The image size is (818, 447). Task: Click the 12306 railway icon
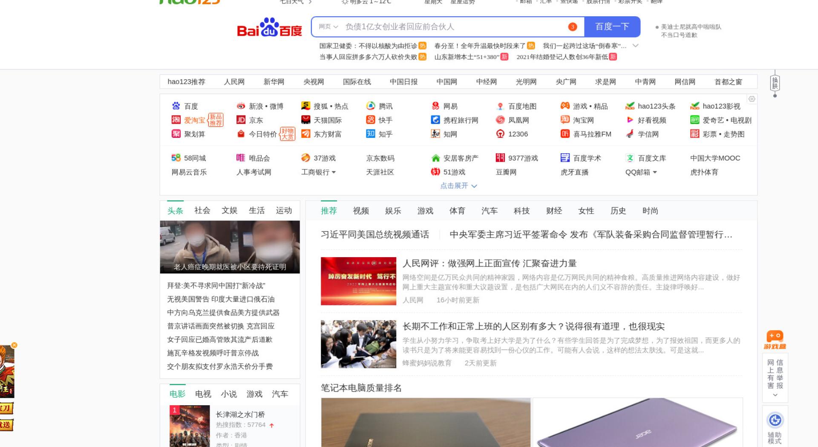pos(500,134)
